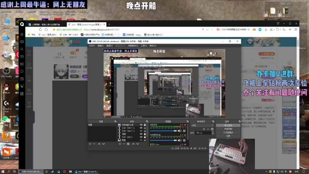The height and width of the screenshot is (174, 309).
Task: Adjust the second mixer channel volume slider
Action: 163,140
